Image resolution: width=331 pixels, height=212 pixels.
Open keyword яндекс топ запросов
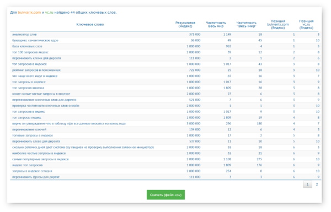point(27,165)
